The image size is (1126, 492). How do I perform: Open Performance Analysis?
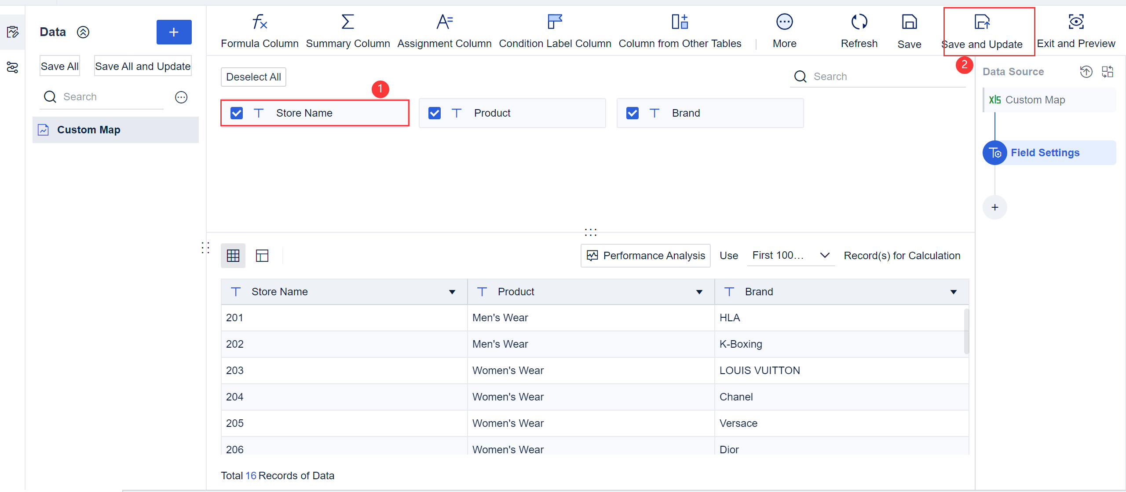pos(645,255)
